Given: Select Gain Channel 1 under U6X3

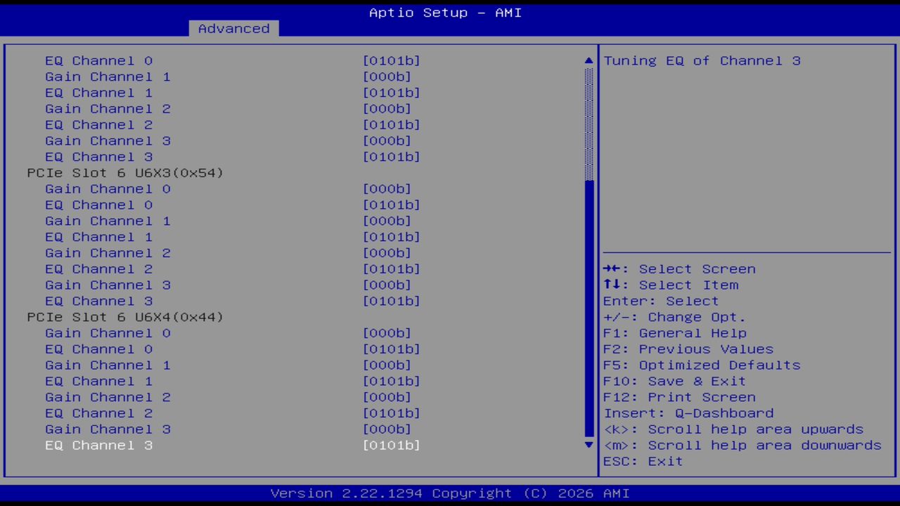Looking at the screenshot, I should tap(108, 221).
